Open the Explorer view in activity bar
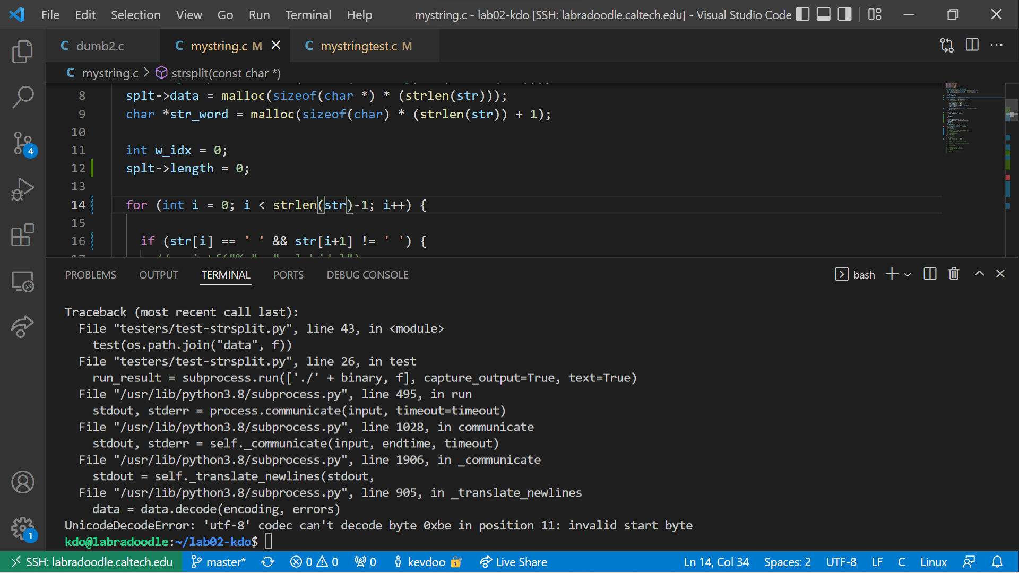The width and height of the screenshot is (1019, 573). coord(22,51)
